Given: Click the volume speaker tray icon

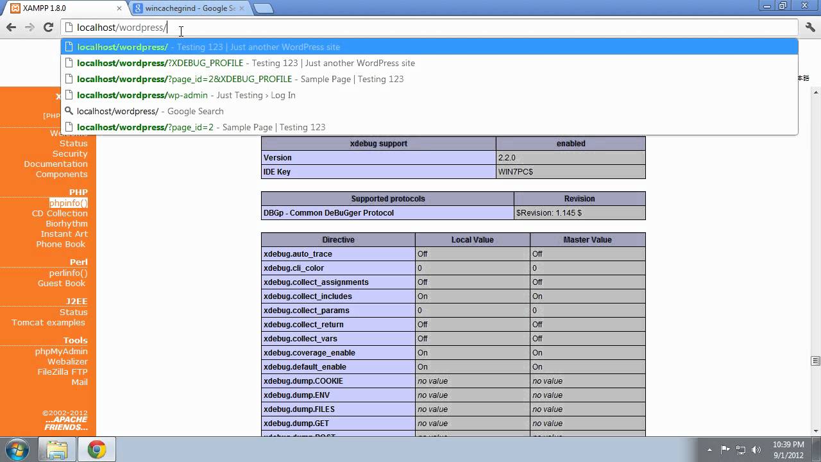Looking at the screenshot, I should pyautogui.click(x=756, y=450).
